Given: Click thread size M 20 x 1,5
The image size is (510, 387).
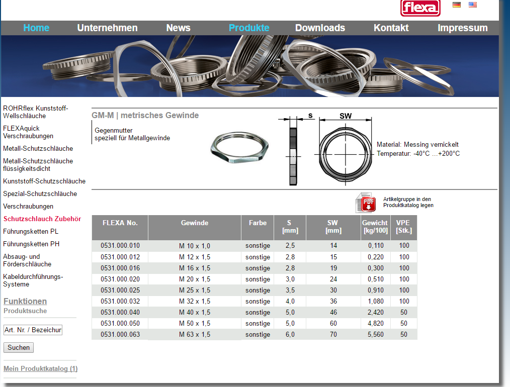Looking at the screenshot, I should [195, 279].
